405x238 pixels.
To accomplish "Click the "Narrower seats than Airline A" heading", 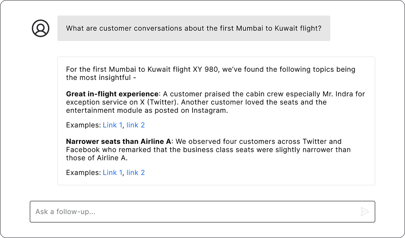I will (119, 142).
